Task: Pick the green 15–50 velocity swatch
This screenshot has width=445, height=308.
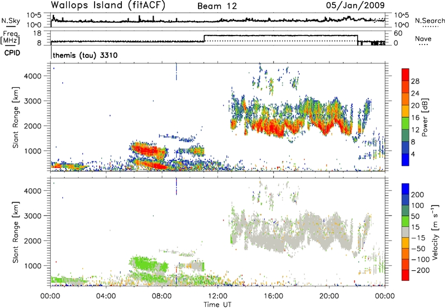Action: tap(406, 221)
